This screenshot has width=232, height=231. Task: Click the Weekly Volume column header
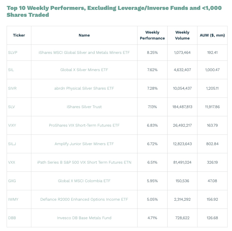click(182, 35)
